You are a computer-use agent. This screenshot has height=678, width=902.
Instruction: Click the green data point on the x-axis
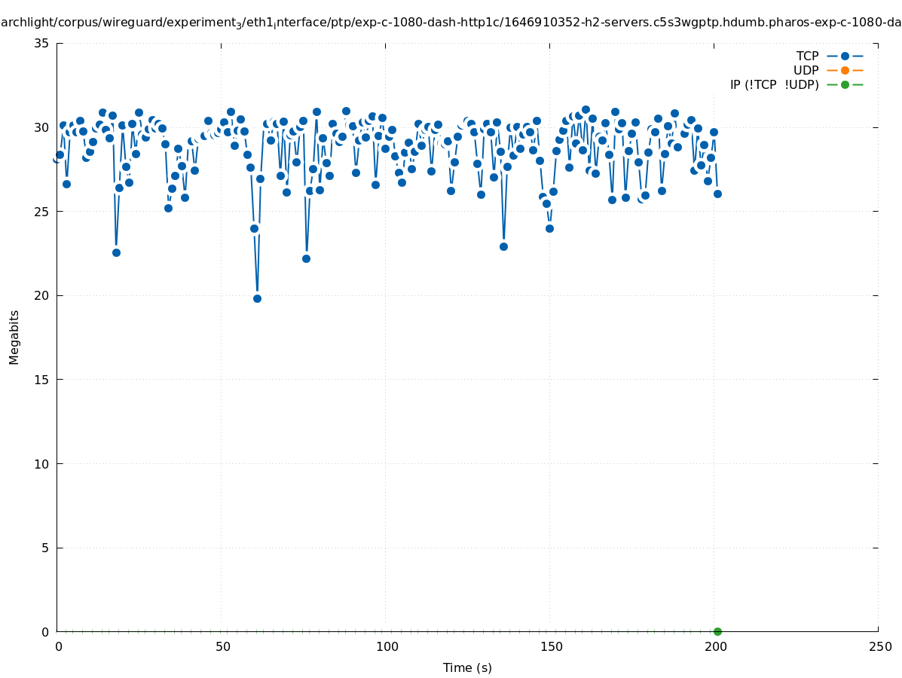tap(717, 631)
